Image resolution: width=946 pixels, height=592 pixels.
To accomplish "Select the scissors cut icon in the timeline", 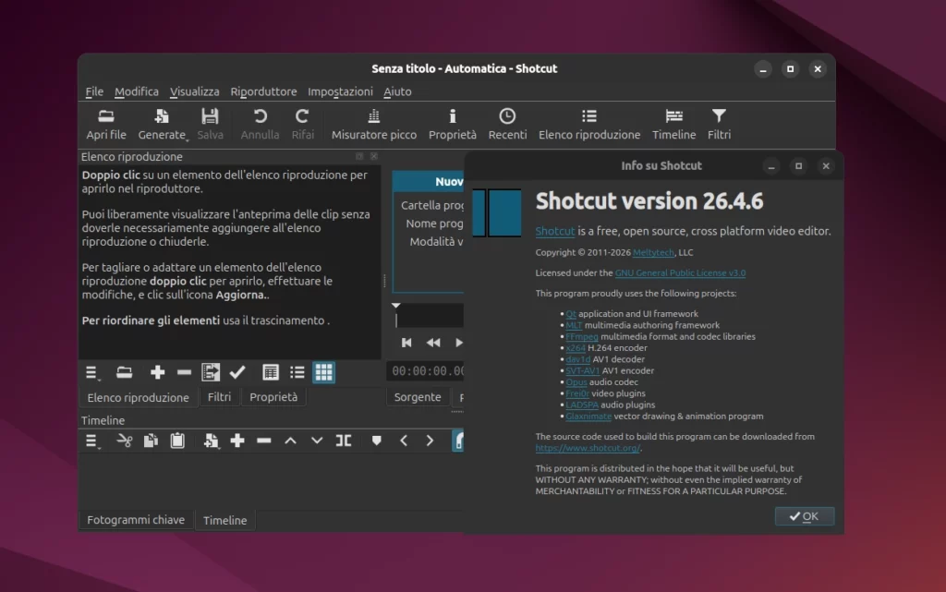I will [125, 441].
